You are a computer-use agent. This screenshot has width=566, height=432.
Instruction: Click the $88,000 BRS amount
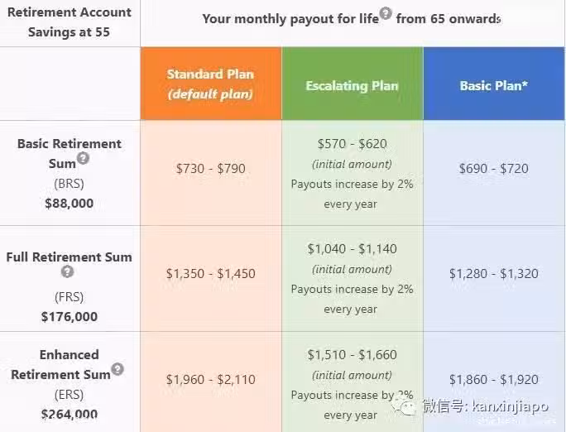[69, 204]
